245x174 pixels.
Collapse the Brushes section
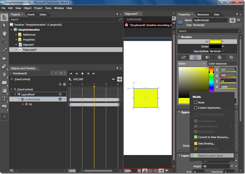(x=179, y=37)
